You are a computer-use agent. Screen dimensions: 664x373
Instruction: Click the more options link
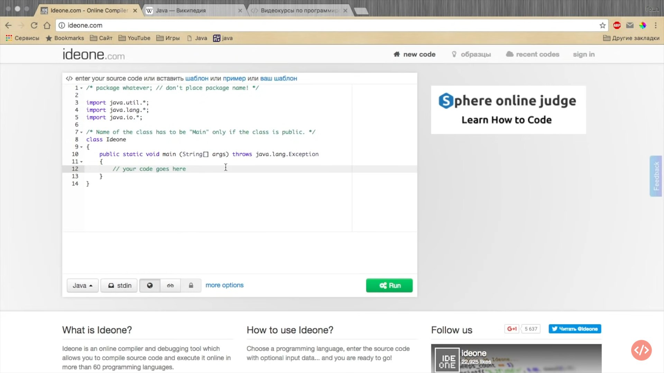(x=224, y=285)
